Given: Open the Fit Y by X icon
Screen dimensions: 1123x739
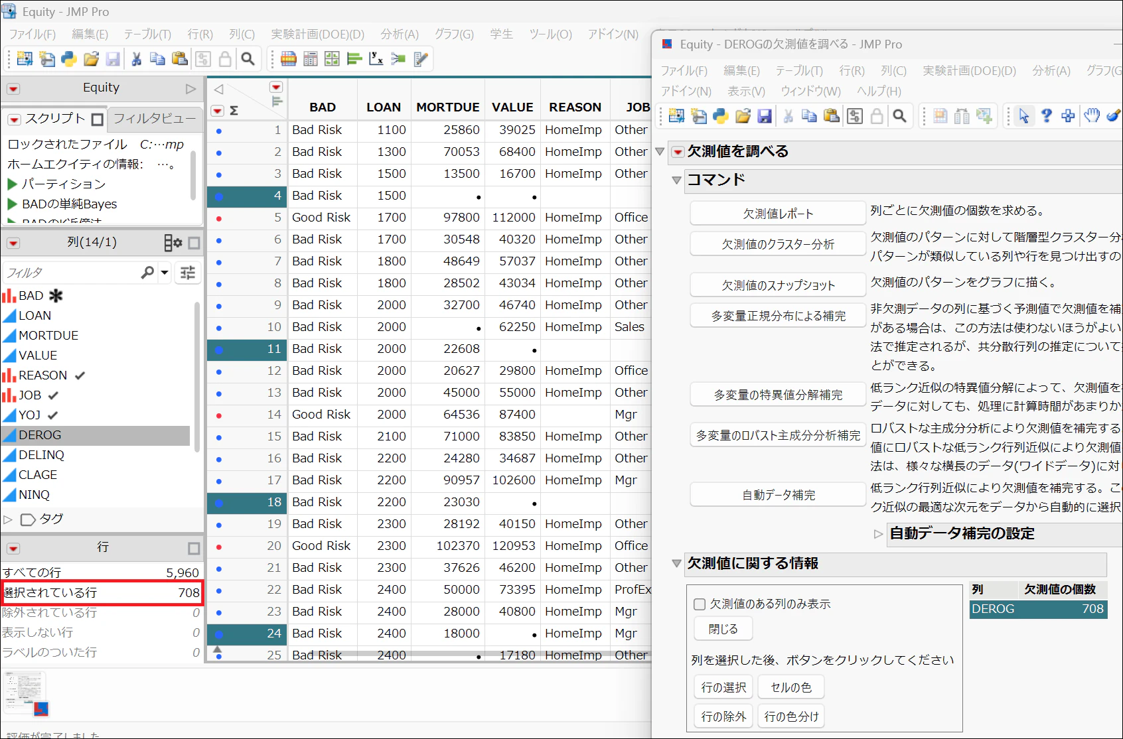Looking at the screenshot, I should [x=376, y=59].
